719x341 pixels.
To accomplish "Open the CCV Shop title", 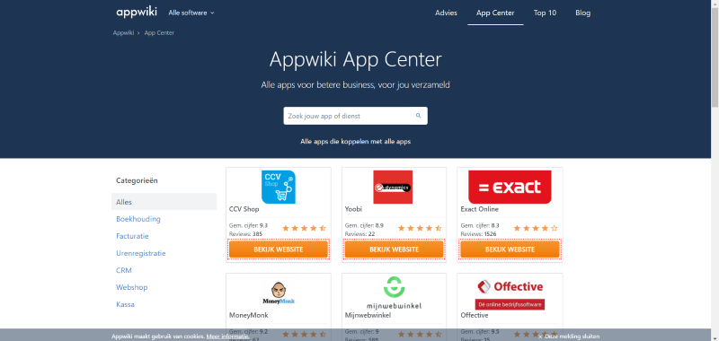I will [244, 209].
